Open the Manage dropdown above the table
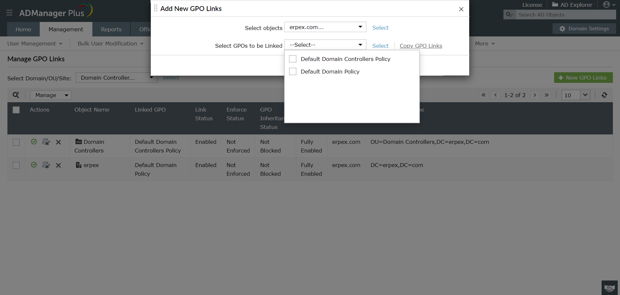Viewport: 620px width, 295px height. click(x=51, y=95)
